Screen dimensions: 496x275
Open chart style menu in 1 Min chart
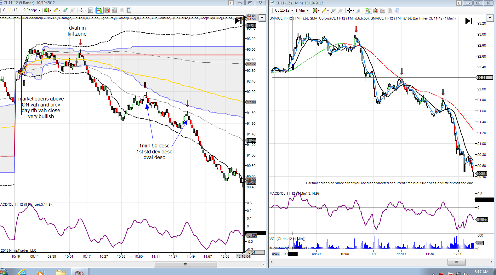click(315, 10)
